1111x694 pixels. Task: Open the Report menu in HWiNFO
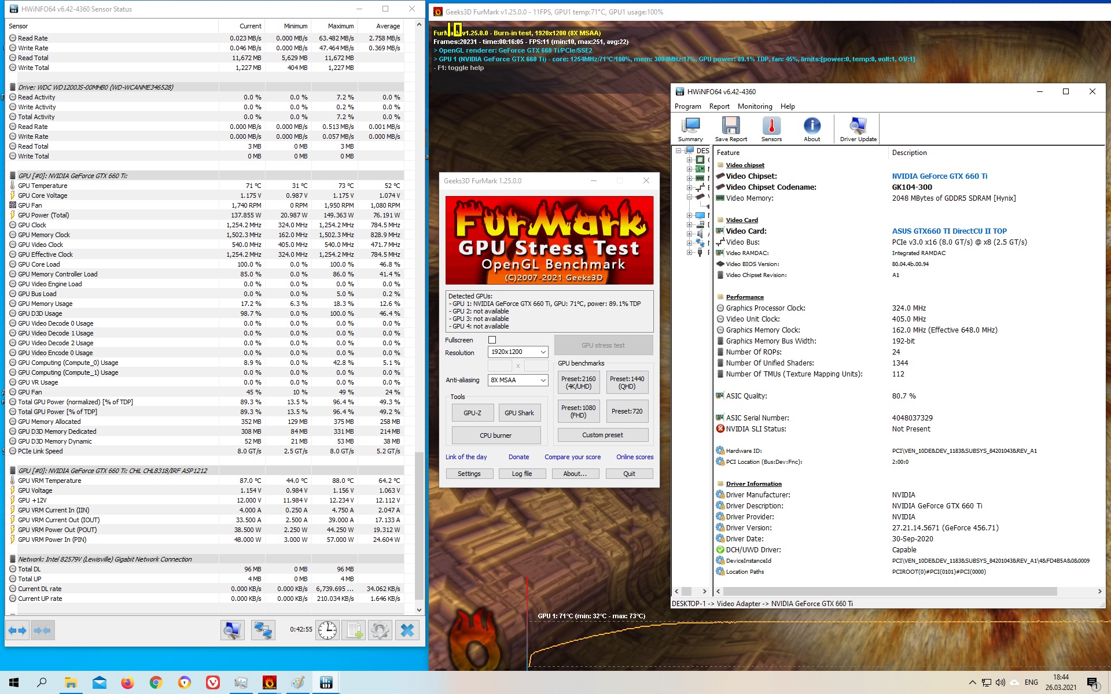click(x=719, y=106)
